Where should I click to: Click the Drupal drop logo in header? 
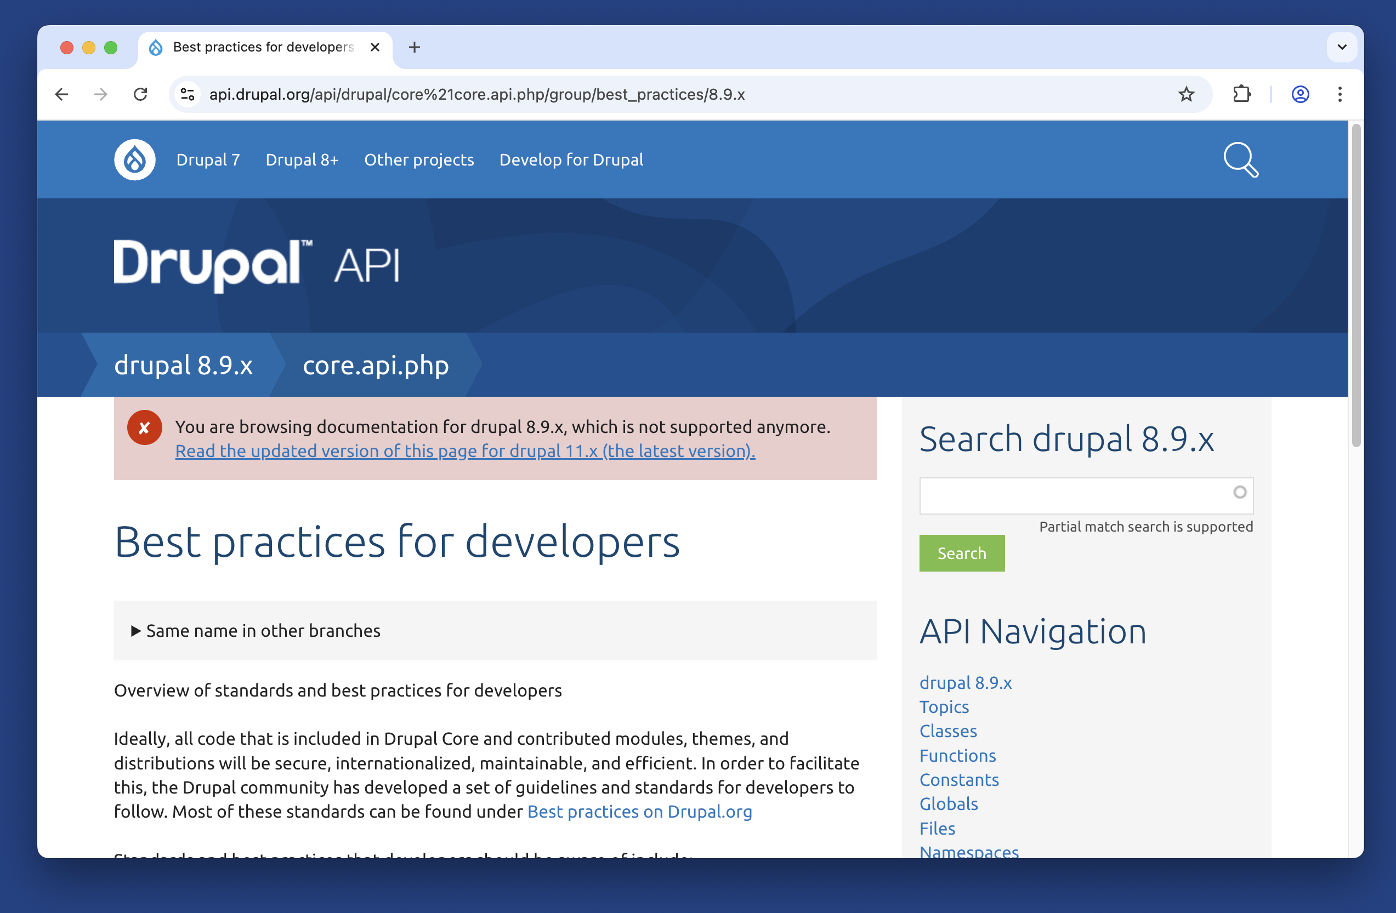(x=134, y=159)
